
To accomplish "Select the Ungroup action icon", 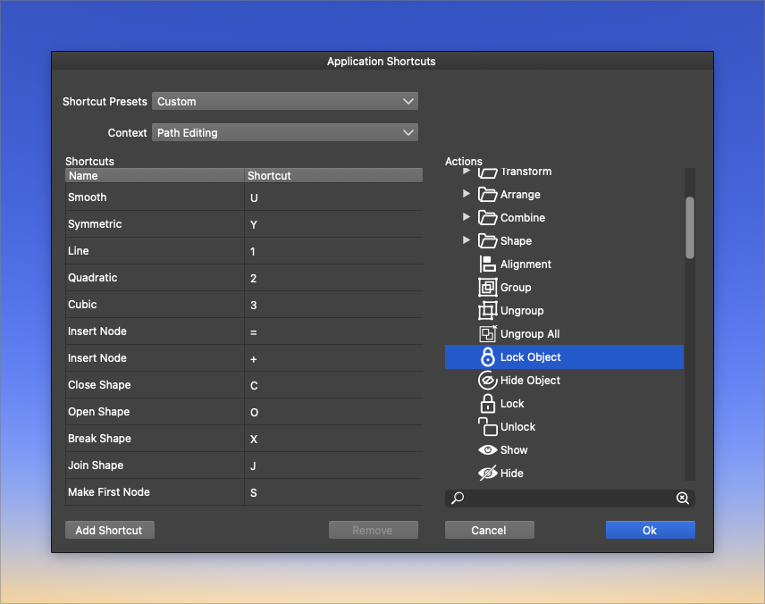I will click(x=487, y=311).
